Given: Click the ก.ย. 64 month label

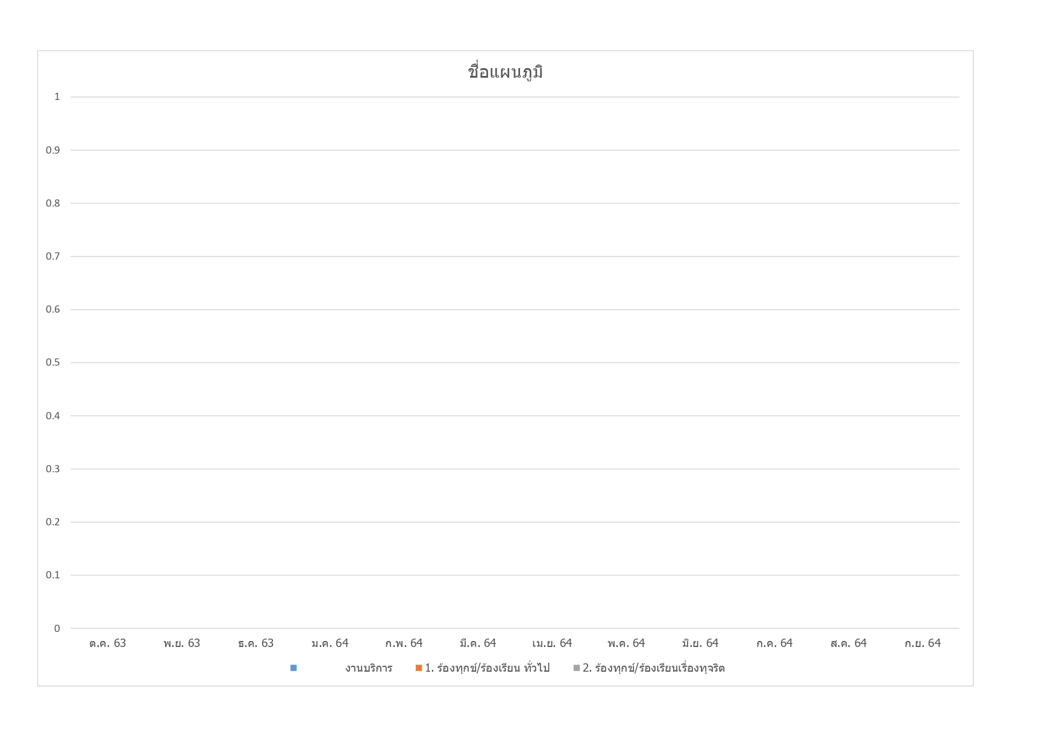Looking at the screenshot, I should [x=923, y=643].
